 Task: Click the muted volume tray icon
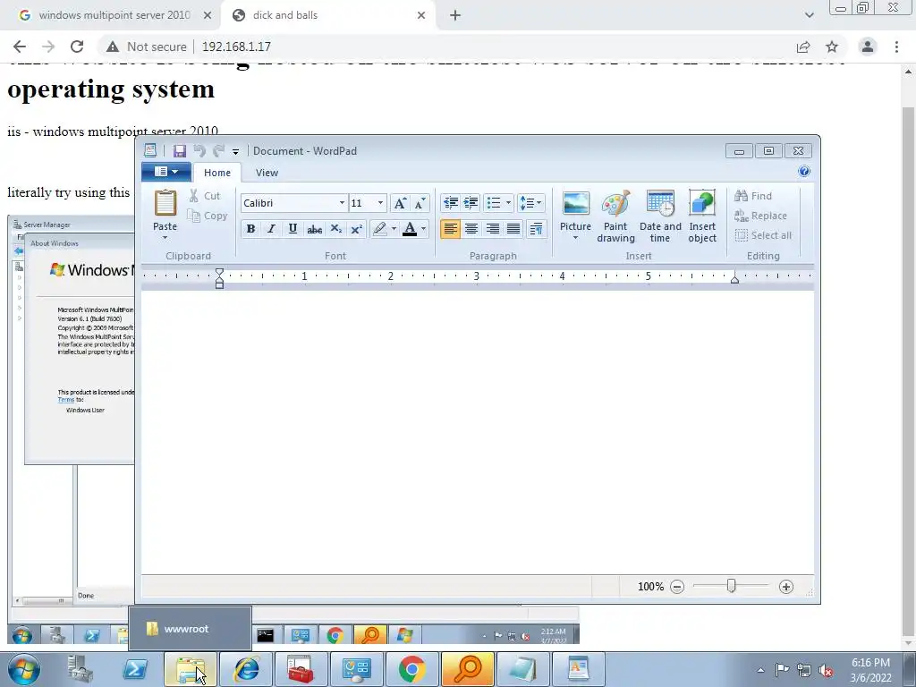tap(826, 670)
